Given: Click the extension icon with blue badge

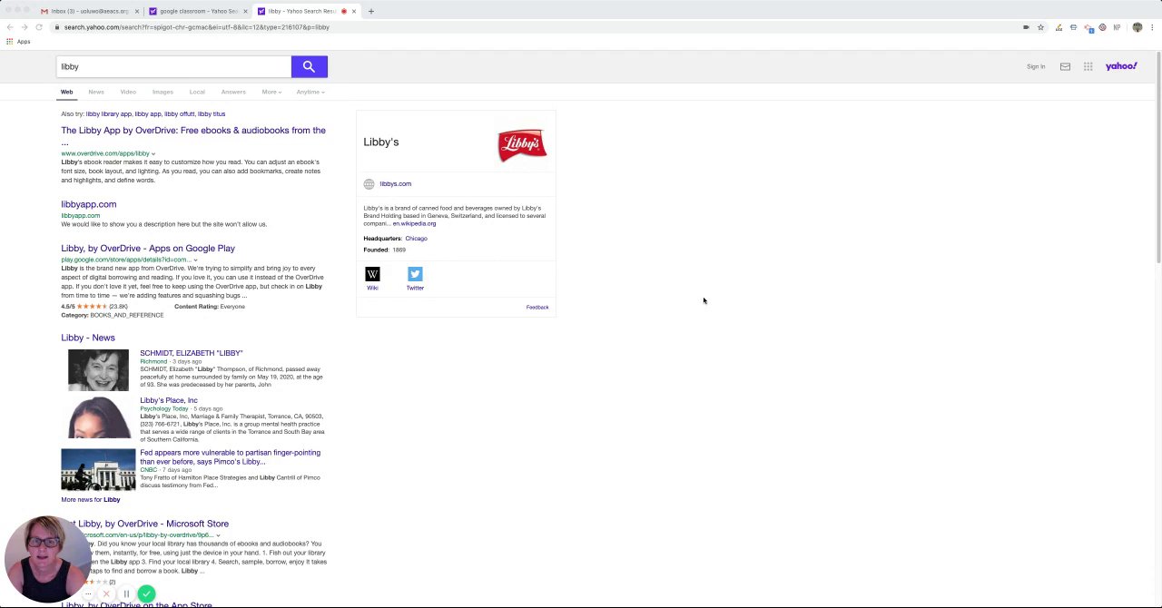Looking at the screenshot, I should click(x=1088, y=27).
